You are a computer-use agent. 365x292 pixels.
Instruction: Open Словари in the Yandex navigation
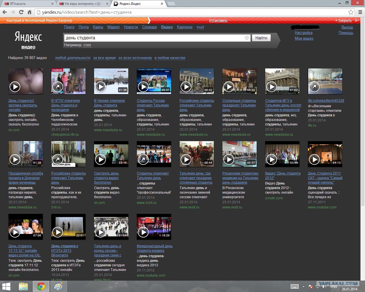(x=149, y=27)
